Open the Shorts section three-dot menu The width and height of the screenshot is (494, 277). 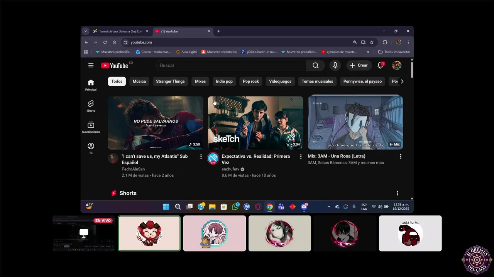tap(397, 193)
